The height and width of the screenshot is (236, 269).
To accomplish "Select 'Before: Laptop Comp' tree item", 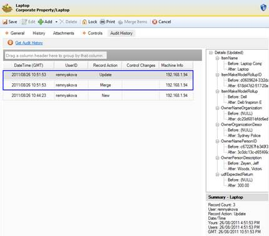I will pyautogui.click(x=245, y=64).
